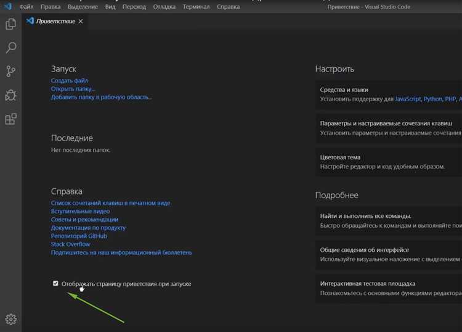Screen dimensions: 462x332
Task: Toggle Отображать страницу приветствия при запуске checkbox
Action: (55, 284)
